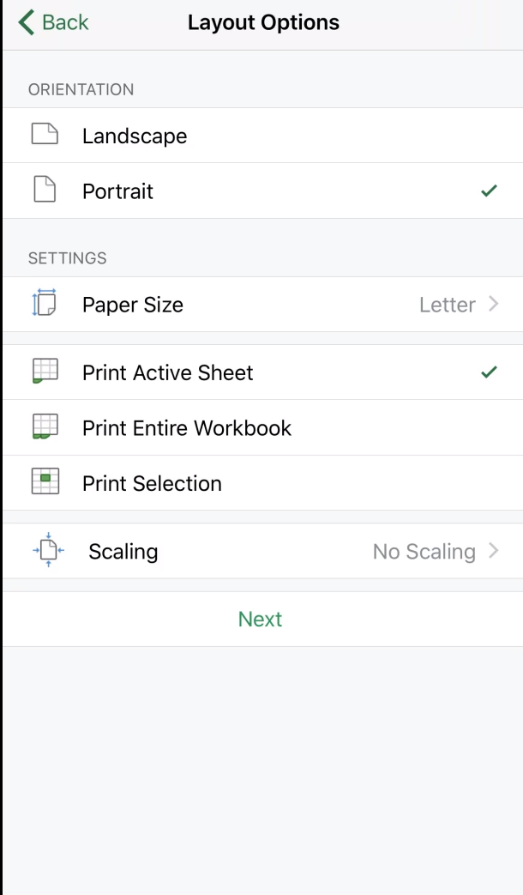Tap the Portrait page orientation icon

coord(45,190)
